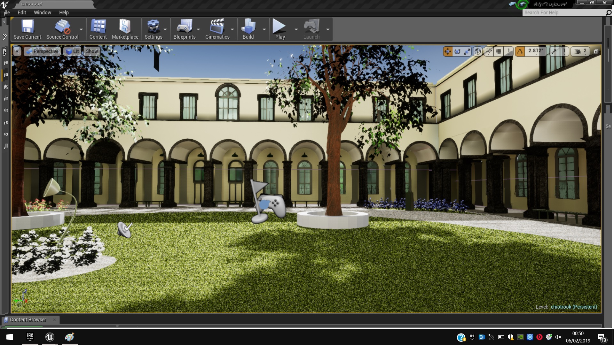614x345 pixels.
Task: Toggle scale snapping in the viewport
Action: (554, 51)
